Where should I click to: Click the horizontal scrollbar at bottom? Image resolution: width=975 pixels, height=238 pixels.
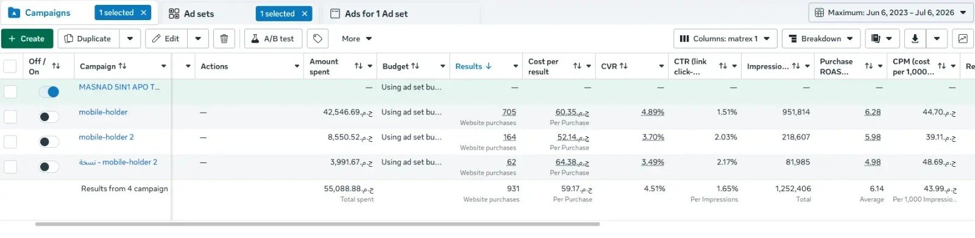317,224
